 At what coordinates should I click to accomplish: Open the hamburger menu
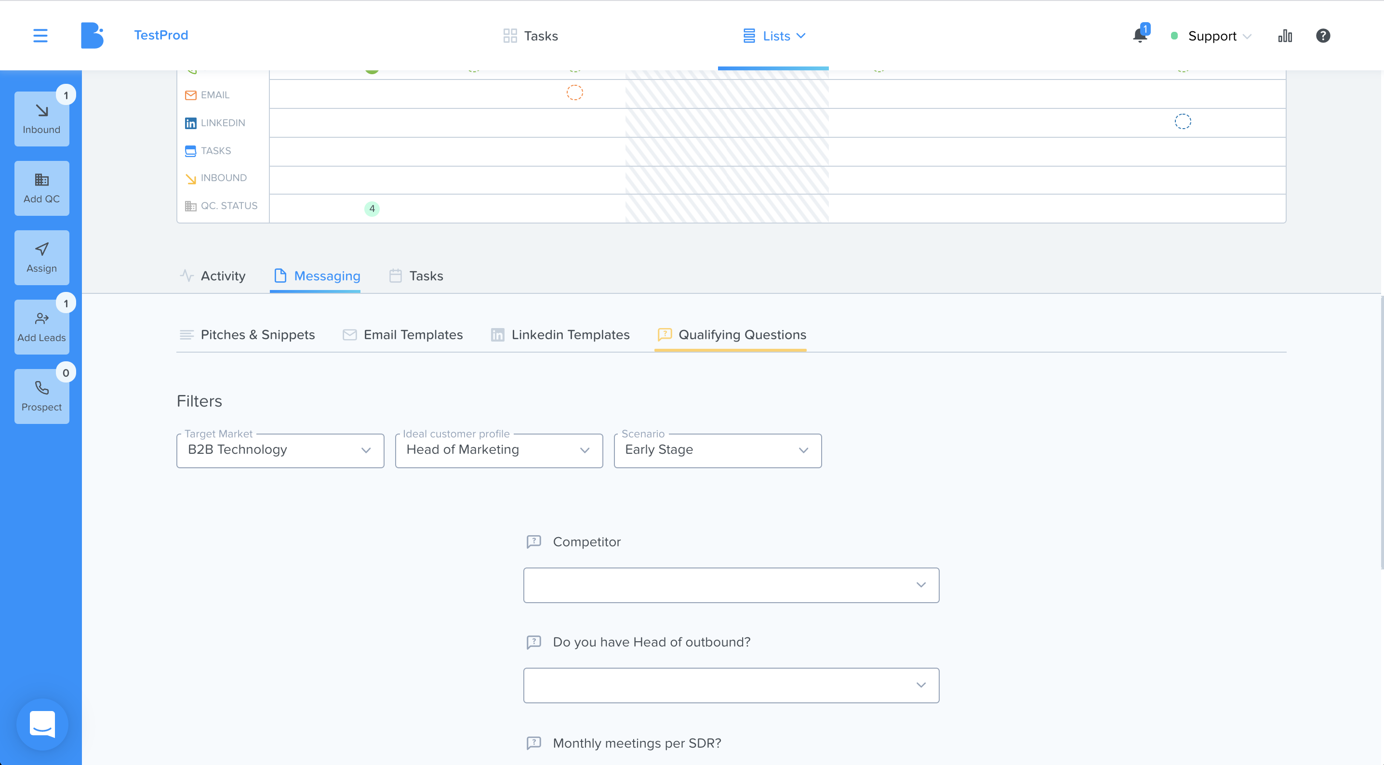click(40, 36)
